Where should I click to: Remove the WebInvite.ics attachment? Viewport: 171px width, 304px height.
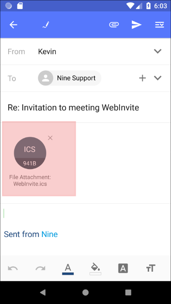(x=50, y=138)
